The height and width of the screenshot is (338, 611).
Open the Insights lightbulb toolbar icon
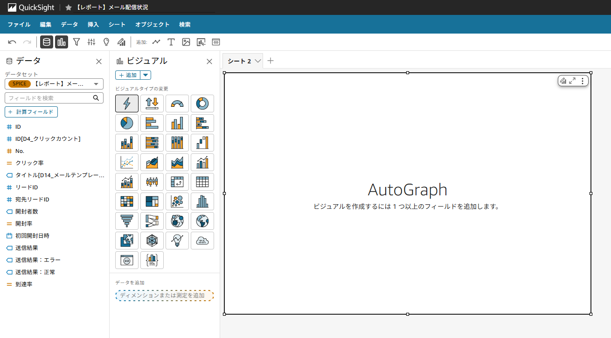[106, 42]
